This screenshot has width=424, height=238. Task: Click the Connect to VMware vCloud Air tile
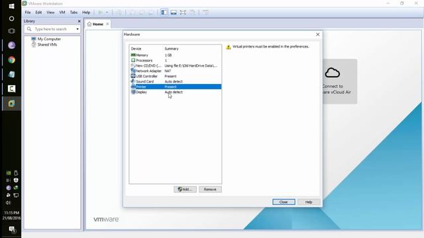[340, 81]
